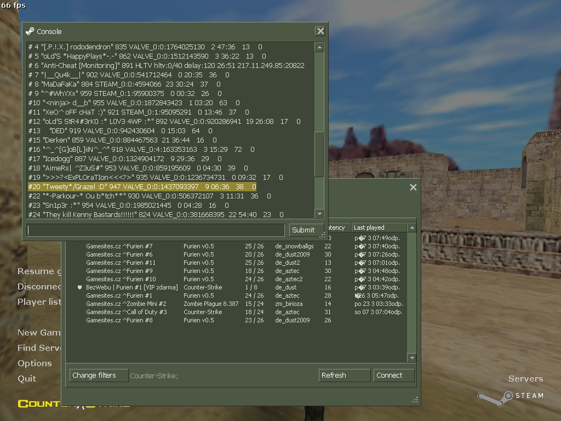Viewport: 561px width, 421px height.
Task: Click the Steam logo at bottom right
Action: pyautogui.click(x=510, y=397)
